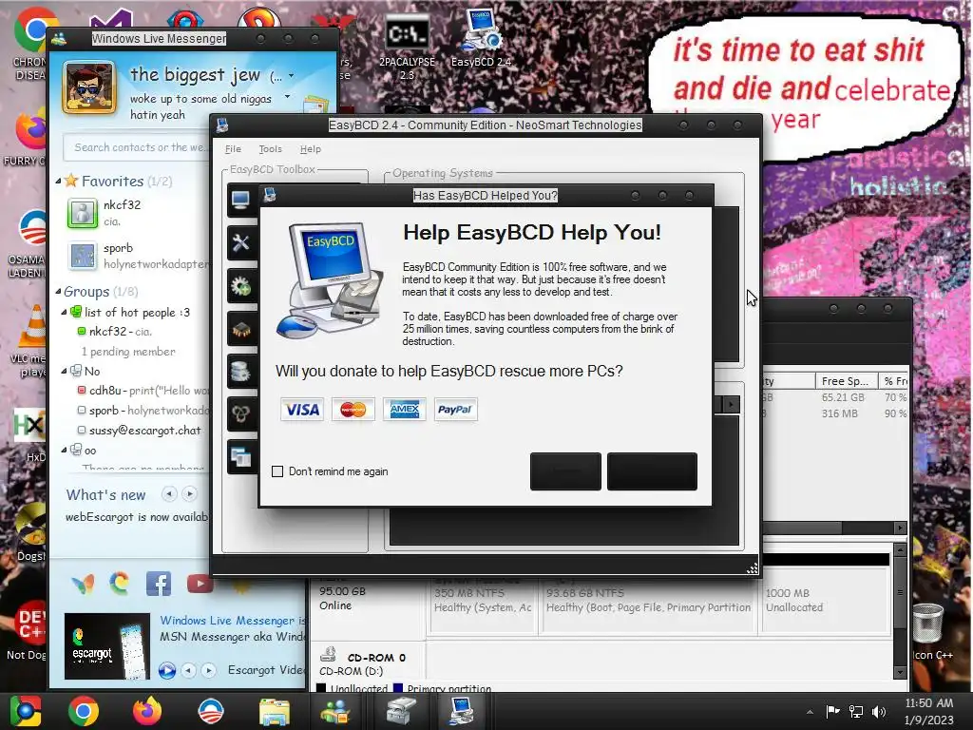The image size is (973, 730).
Task: Open the Tools menu in EasyBCD
Action: [x=270, y=149]
